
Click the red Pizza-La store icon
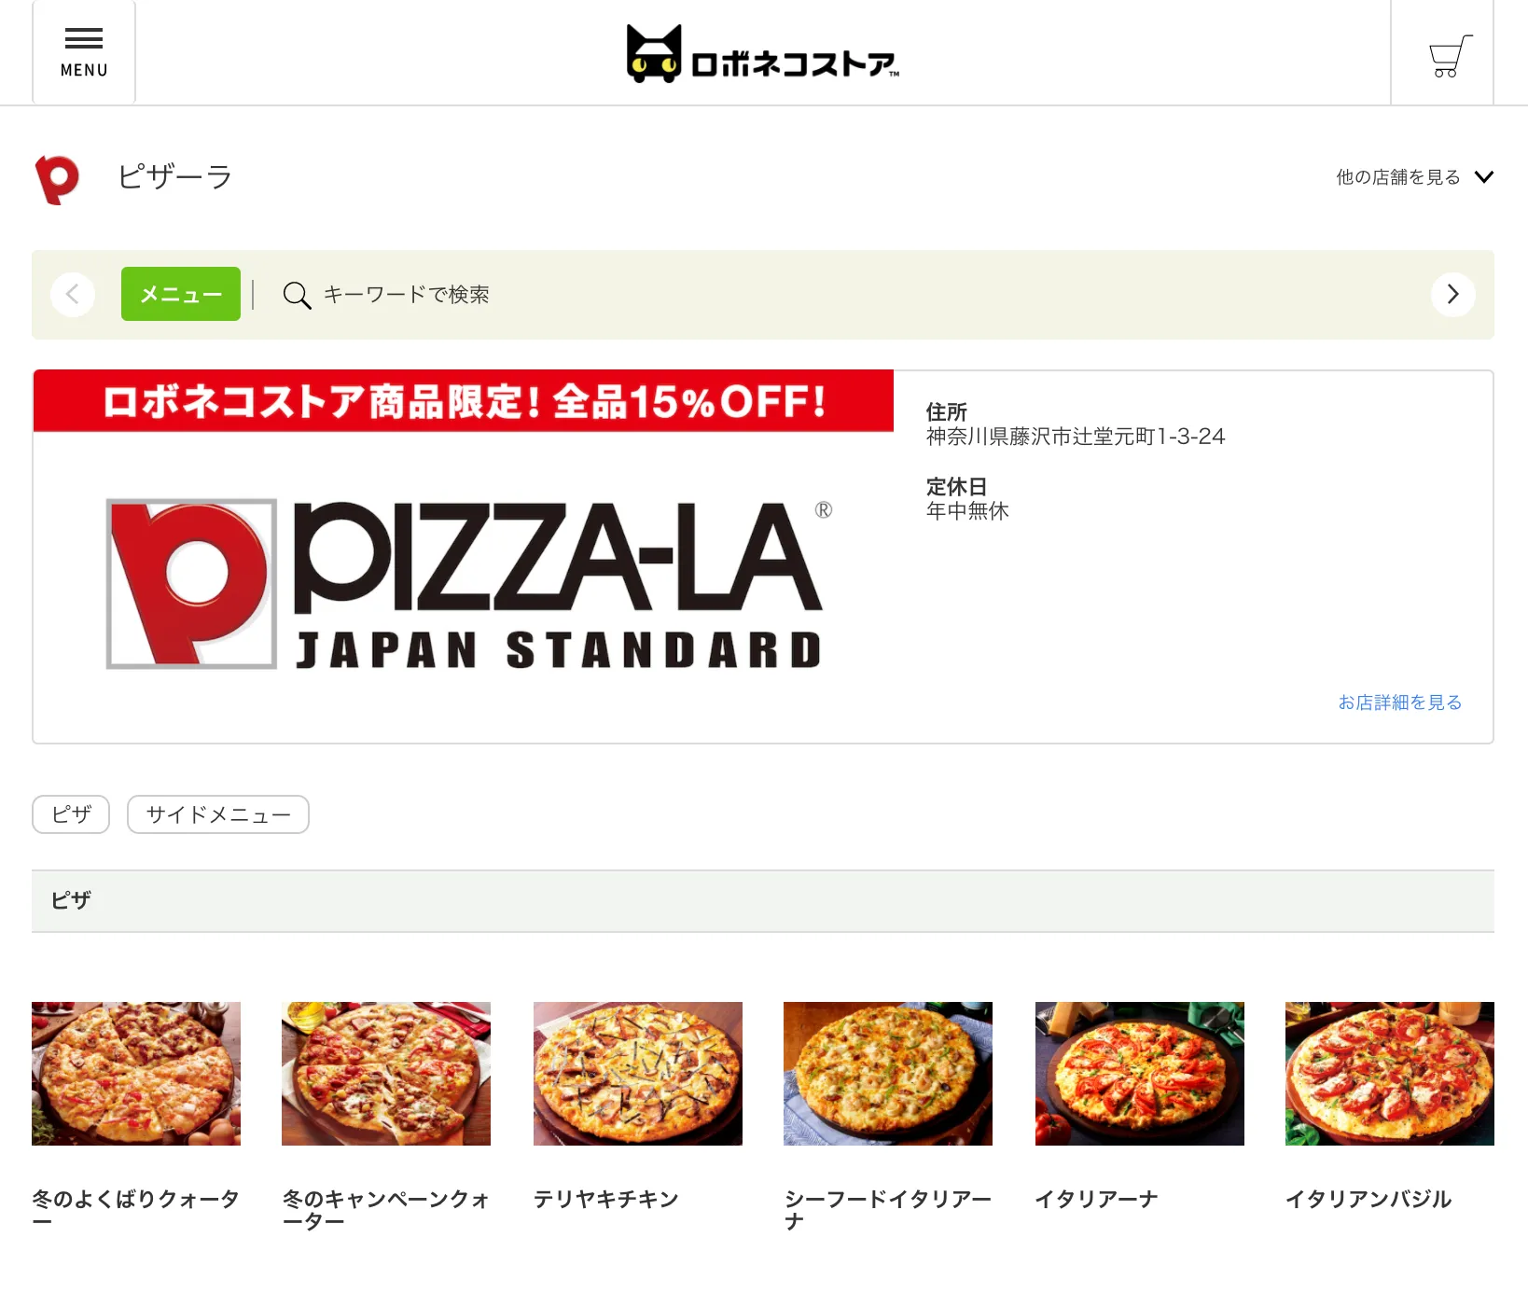[57, 179]
